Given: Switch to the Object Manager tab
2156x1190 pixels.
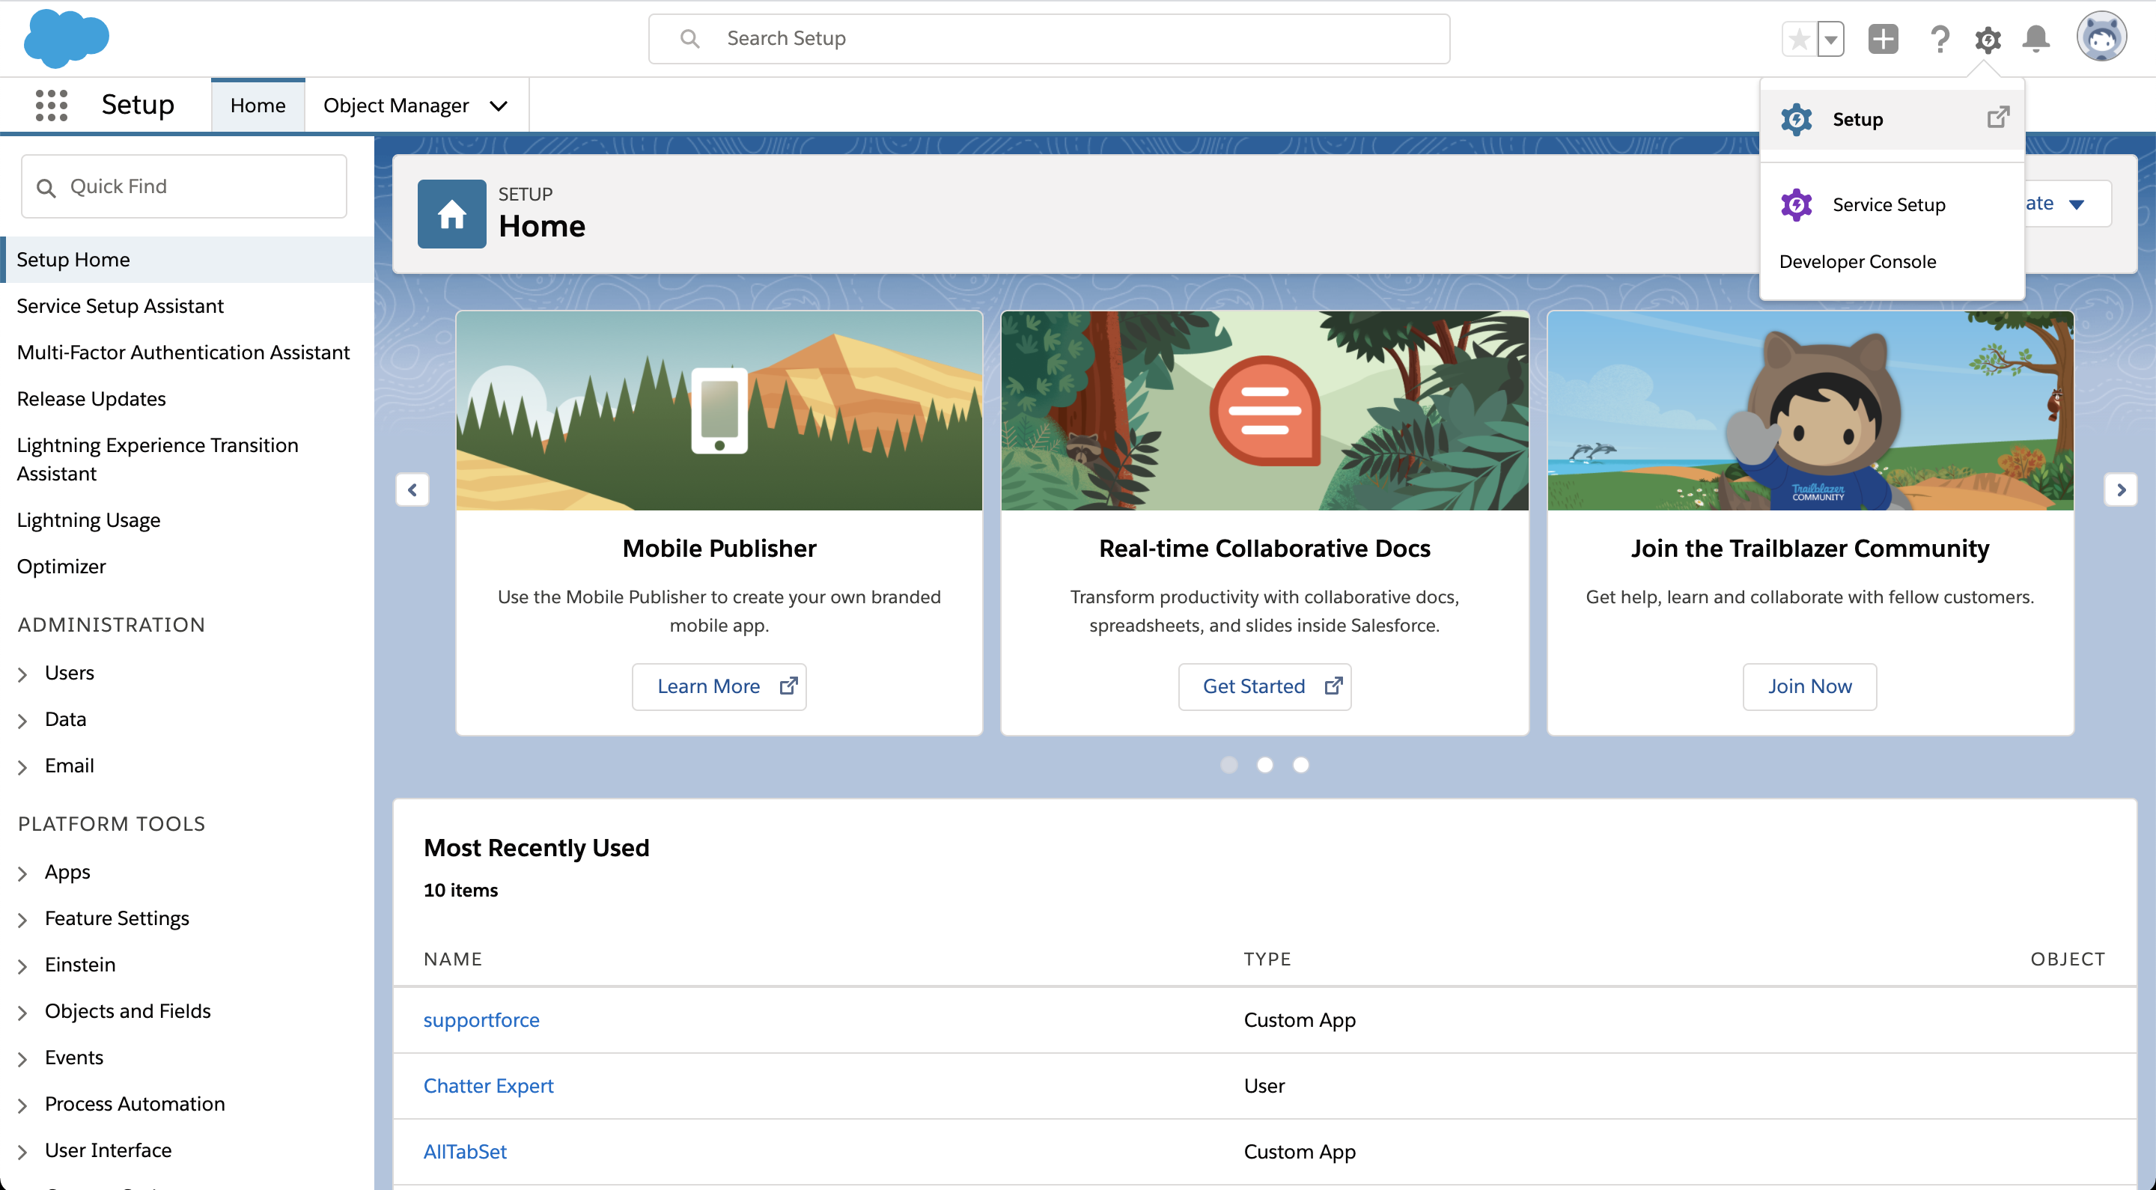Looking at the screenshot, I should click(x=396, y=106).
